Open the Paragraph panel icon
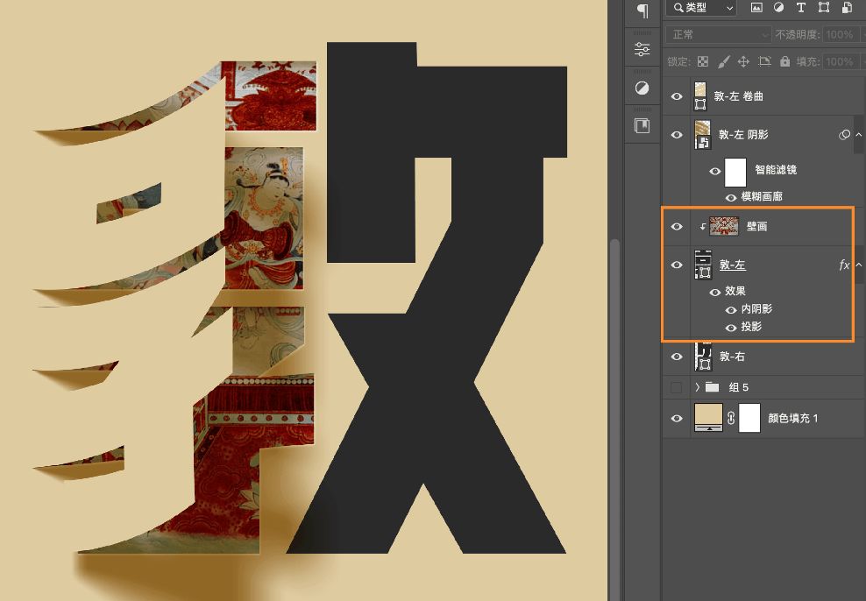This screenshot has width=866, height=601. tap(642, 11)
